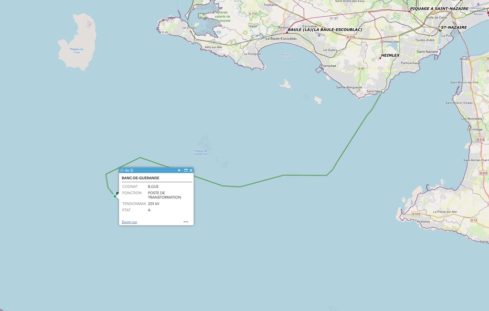This screenshot has width=489, height=311.
Task: Click the 'Zoom sur' link
Action: point(129,222)
